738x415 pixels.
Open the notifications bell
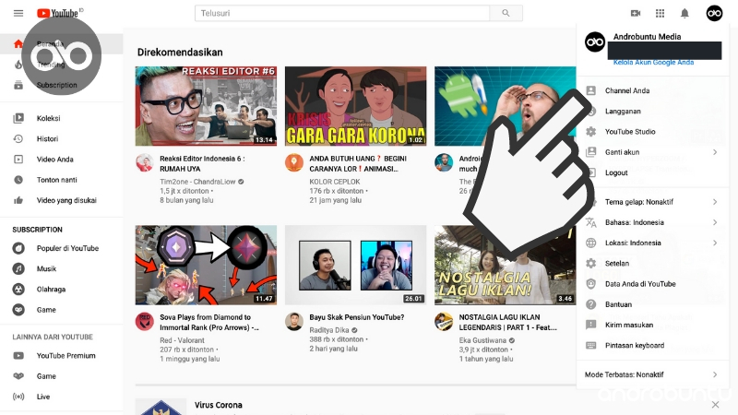(684, 13)
